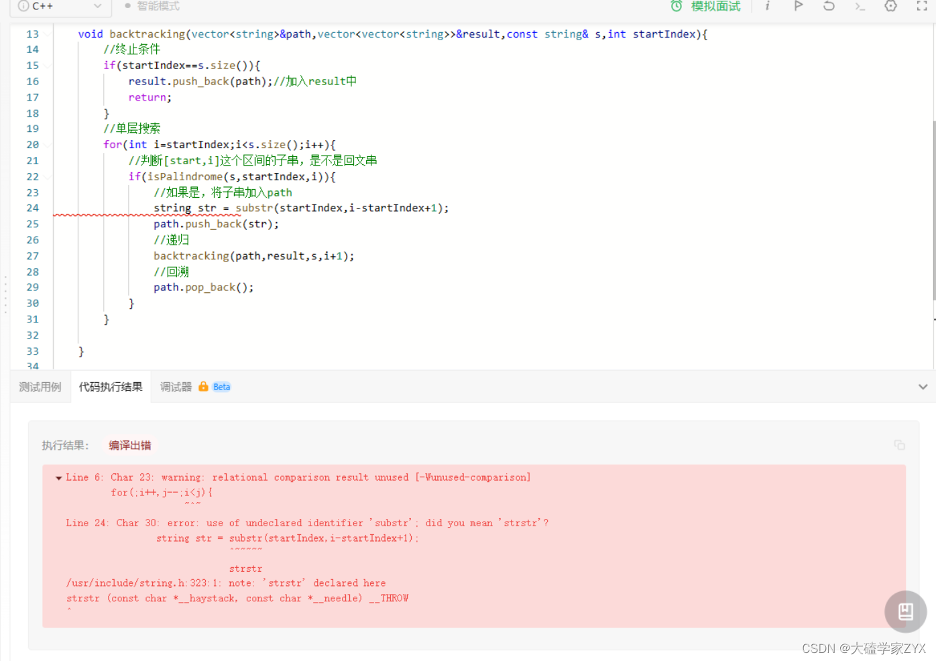Click the Line 6 warning message
Screen dimensions: 936x661
coord(298,477)
